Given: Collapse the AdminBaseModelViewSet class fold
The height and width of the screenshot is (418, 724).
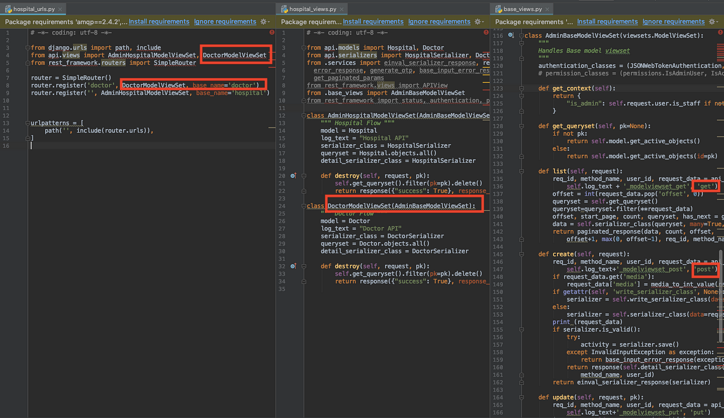Looking at the screenshot, I should [522, 35].
